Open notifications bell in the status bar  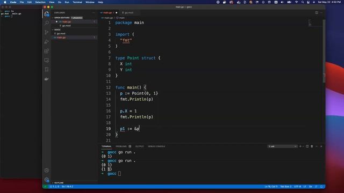(x=321, y=187)
